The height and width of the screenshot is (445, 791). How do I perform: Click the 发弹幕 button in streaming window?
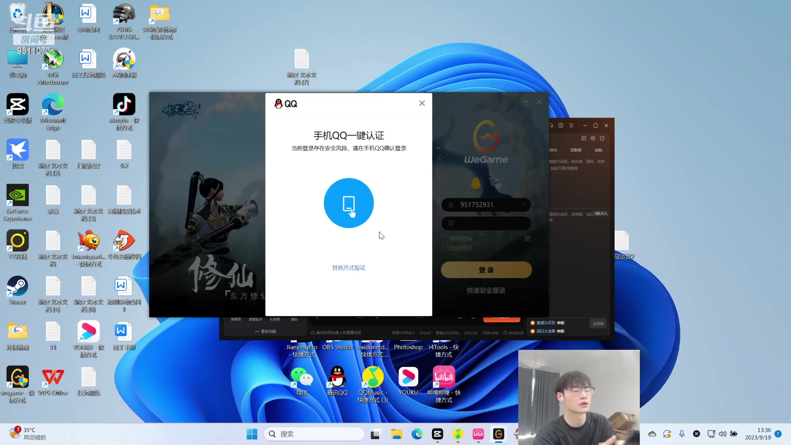pyautogui.click(x=598, y=324)
